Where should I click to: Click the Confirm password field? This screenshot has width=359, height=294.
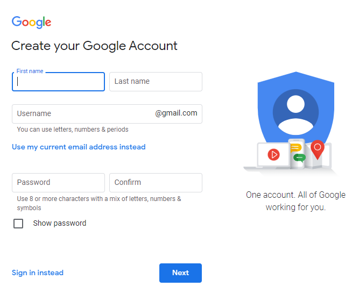156,183
